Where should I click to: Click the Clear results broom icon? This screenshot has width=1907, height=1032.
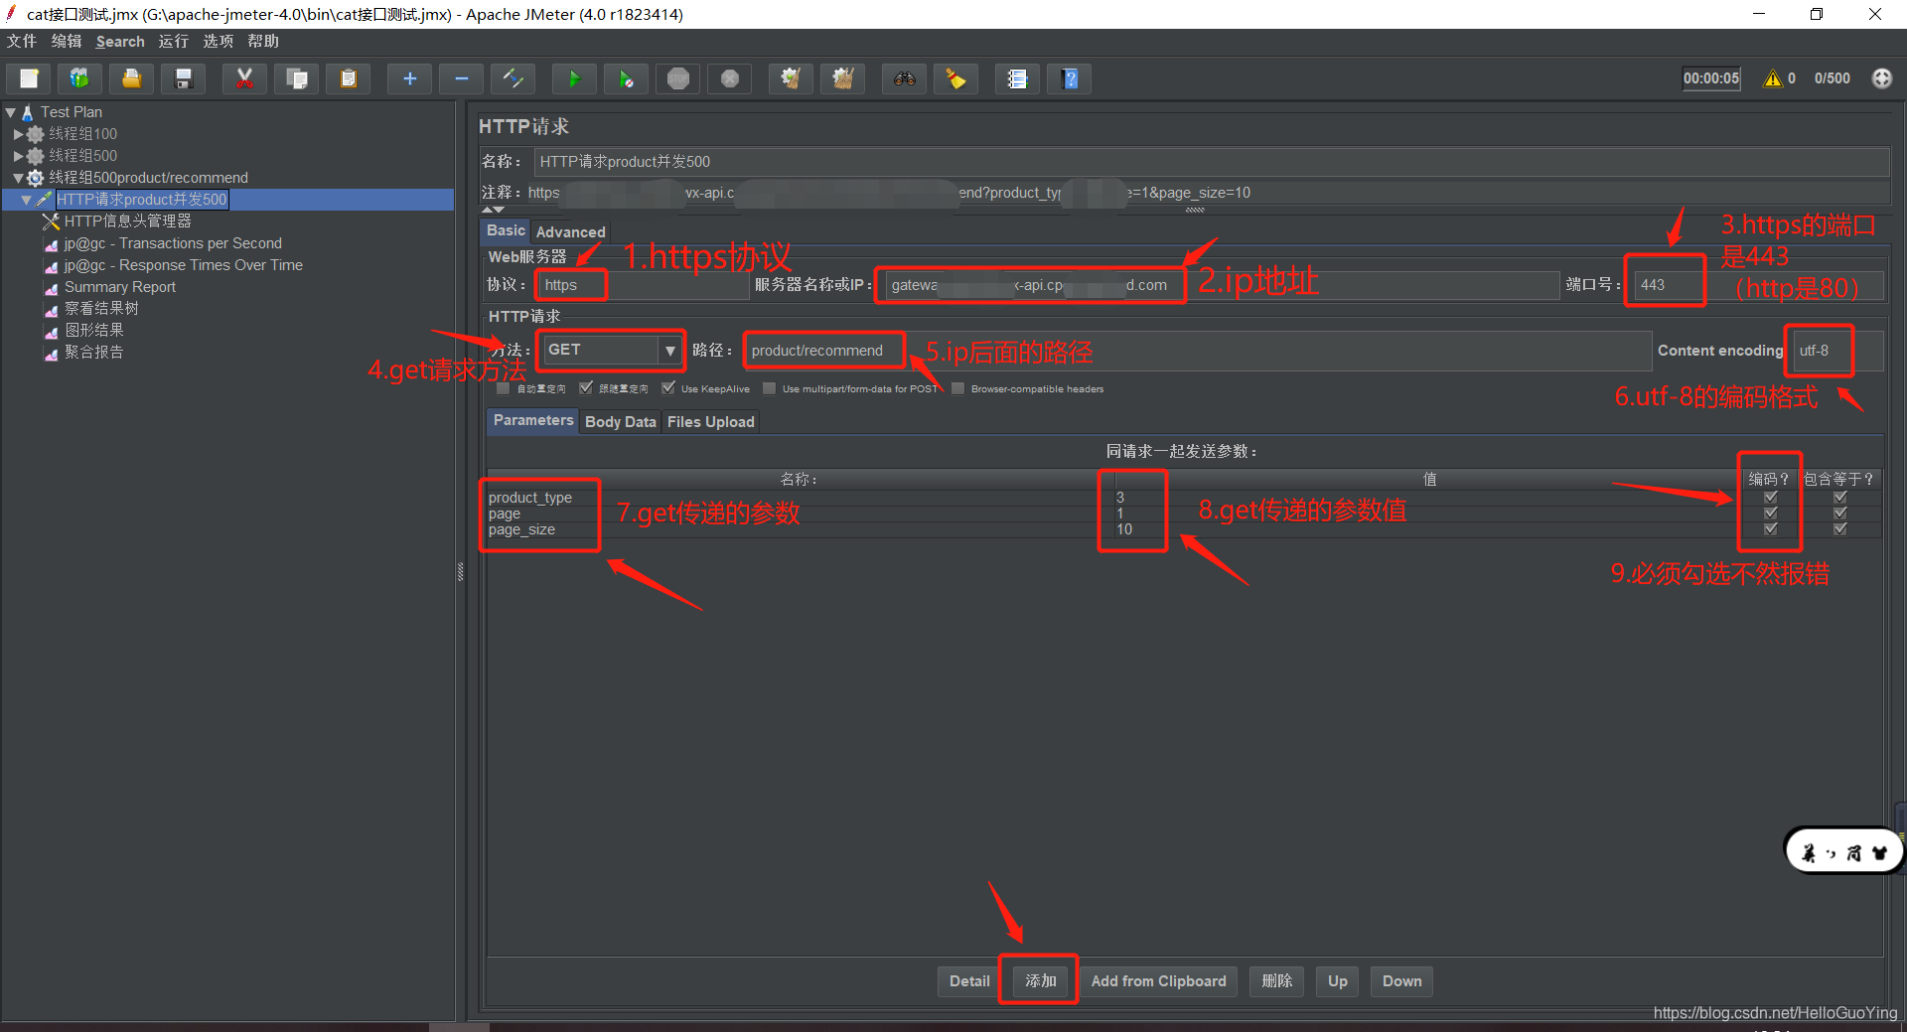pyautogui.click(x=791, y=78)
